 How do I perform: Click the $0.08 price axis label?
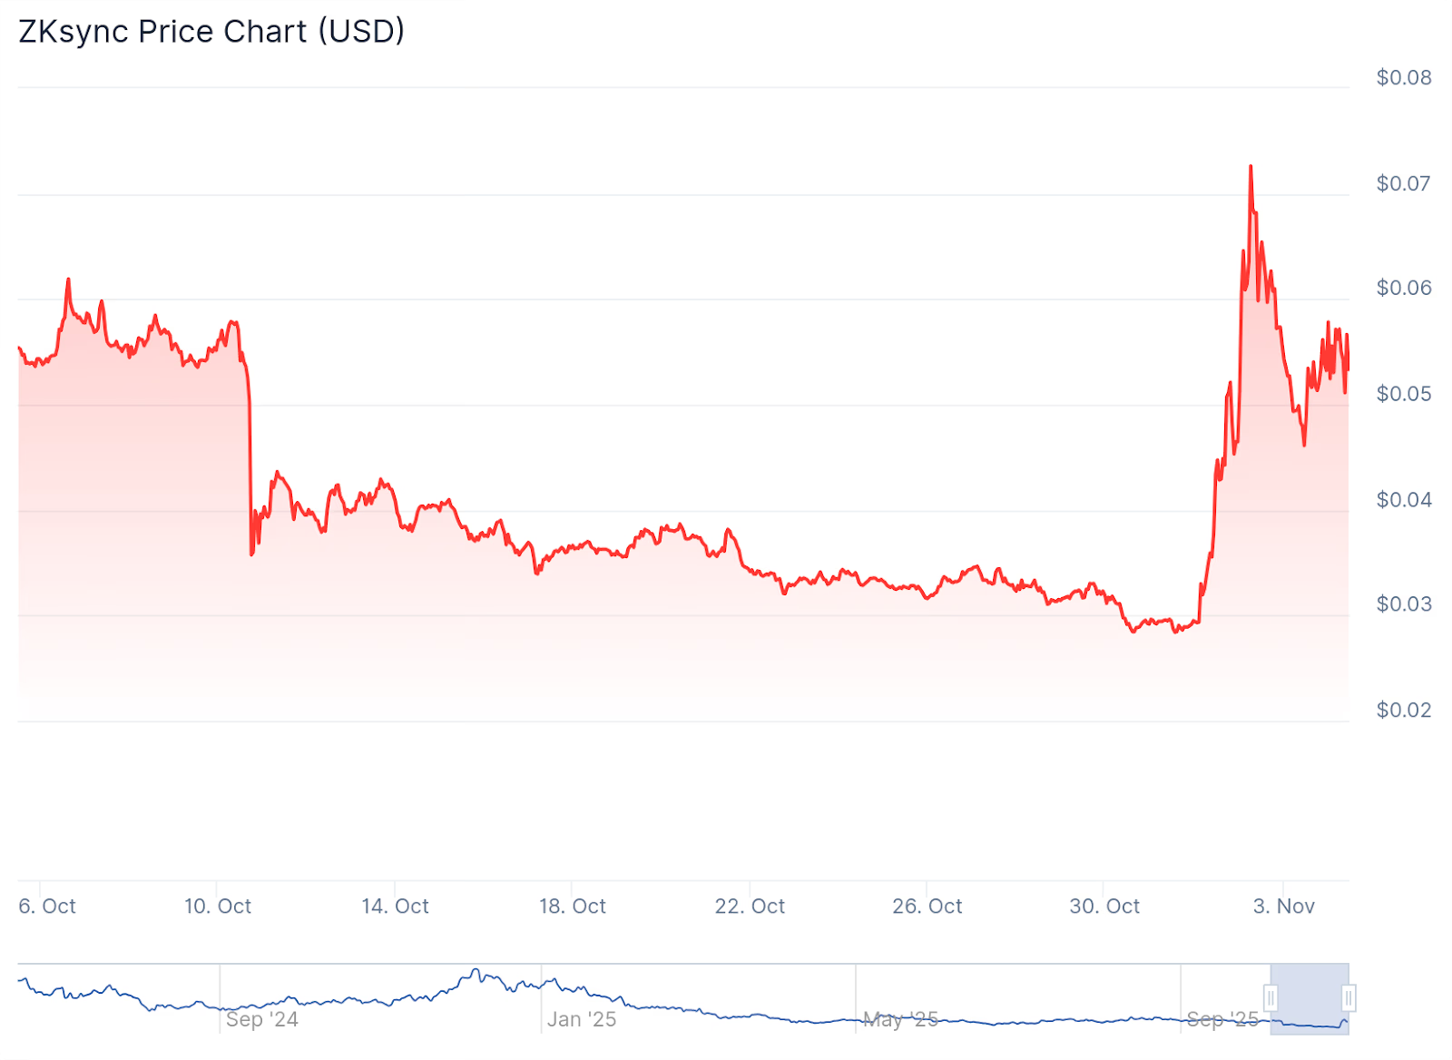[x=1403, y=78]
